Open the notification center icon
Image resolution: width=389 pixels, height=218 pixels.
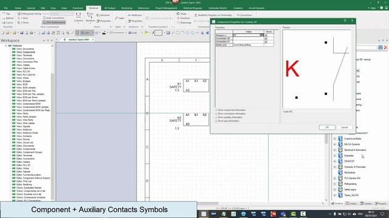[x=382, y=214]
